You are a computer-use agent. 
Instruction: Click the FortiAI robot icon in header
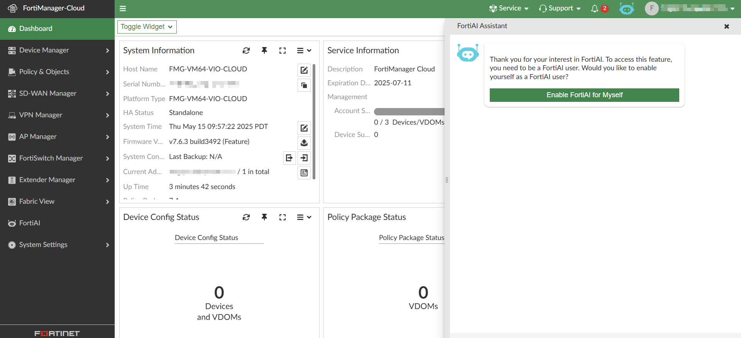626,8
